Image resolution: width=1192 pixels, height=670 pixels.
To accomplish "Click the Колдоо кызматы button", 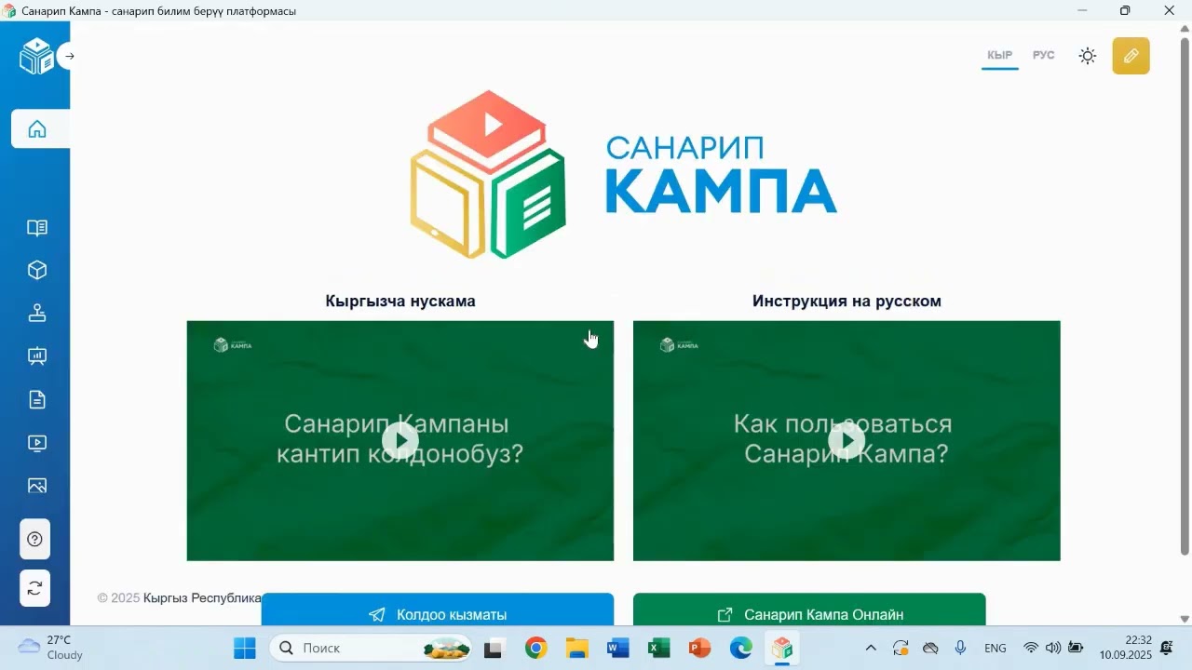I will point(438,610).
